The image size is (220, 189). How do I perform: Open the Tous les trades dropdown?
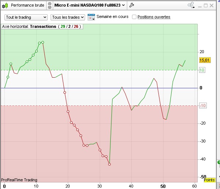[x=68, y=17]
